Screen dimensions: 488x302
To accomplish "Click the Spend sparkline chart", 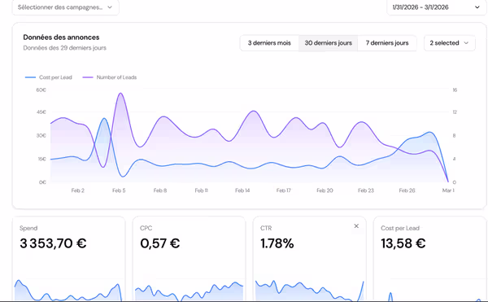I will click(x=69, y=290).
